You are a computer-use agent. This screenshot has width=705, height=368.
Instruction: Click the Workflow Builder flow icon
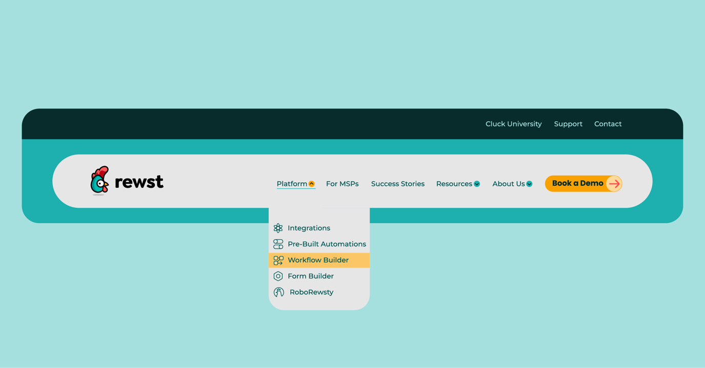click(278, 261)
